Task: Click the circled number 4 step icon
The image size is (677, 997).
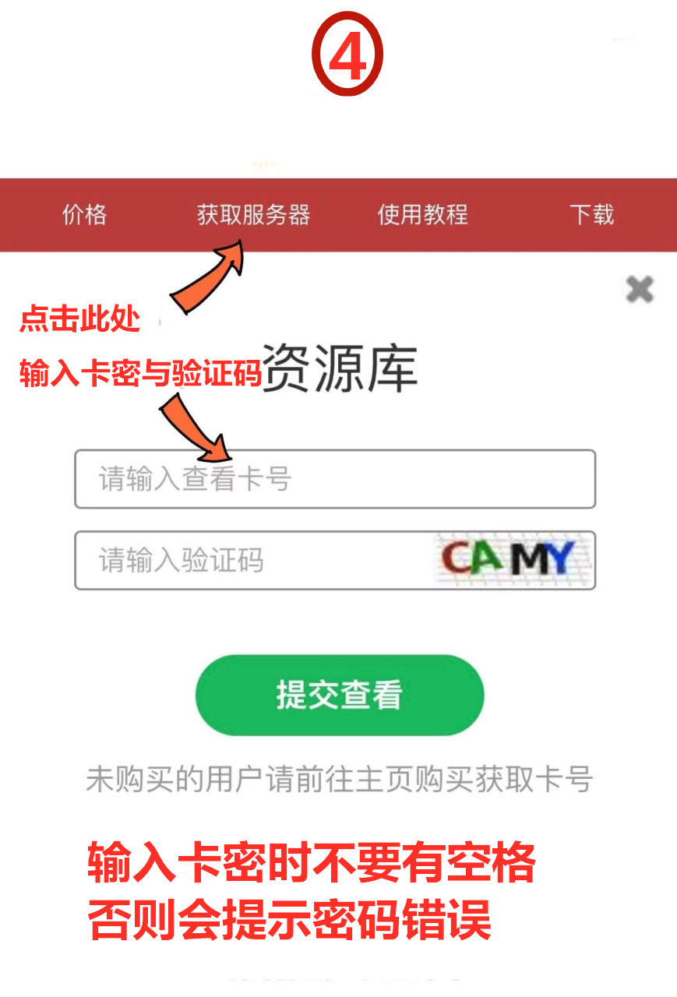Action: 347,55
